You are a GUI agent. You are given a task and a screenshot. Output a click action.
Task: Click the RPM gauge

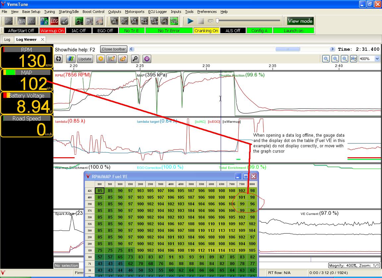tap(27, 57)
